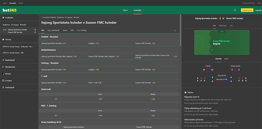Open the Asian markets tab
Image resolution: width=262 pixels, height=129 pixels.
click(65, 30)
